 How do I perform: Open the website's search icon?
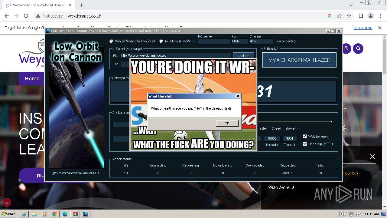[358, 48]
